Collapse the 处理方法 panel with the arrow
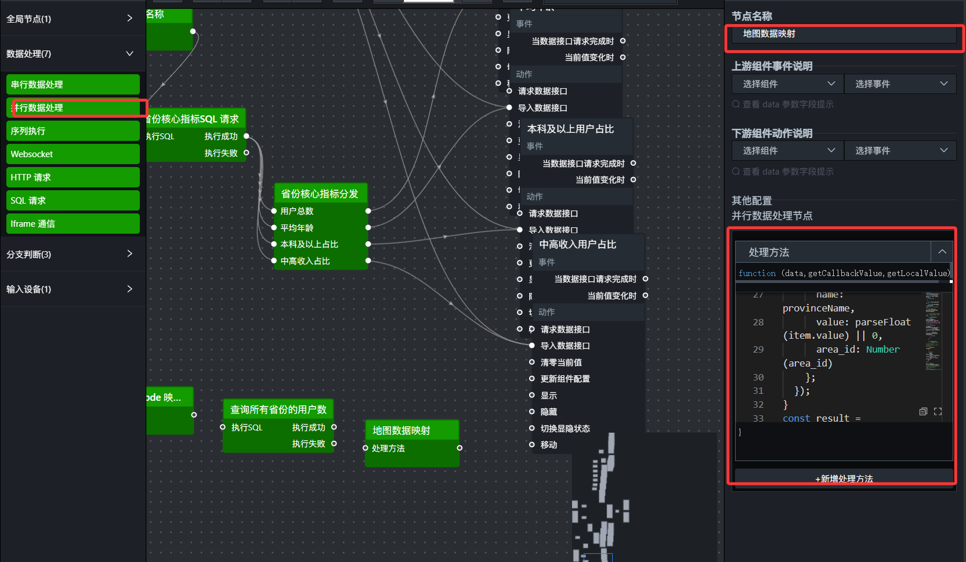Viewport: 966px width, 562px height. pyautogui.click(x=942, y=252)
